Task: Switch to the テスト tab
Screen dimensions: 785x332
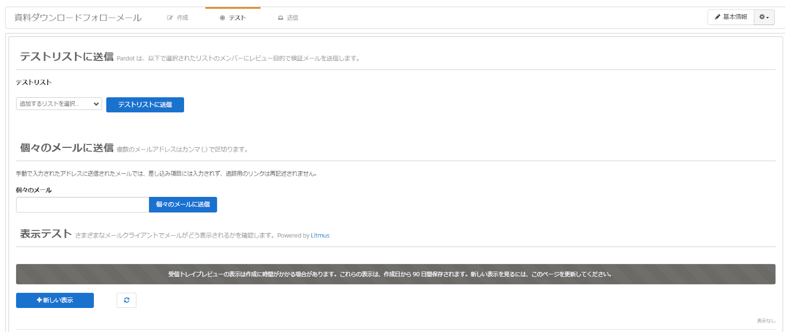Action: click(x=233, y=18)
